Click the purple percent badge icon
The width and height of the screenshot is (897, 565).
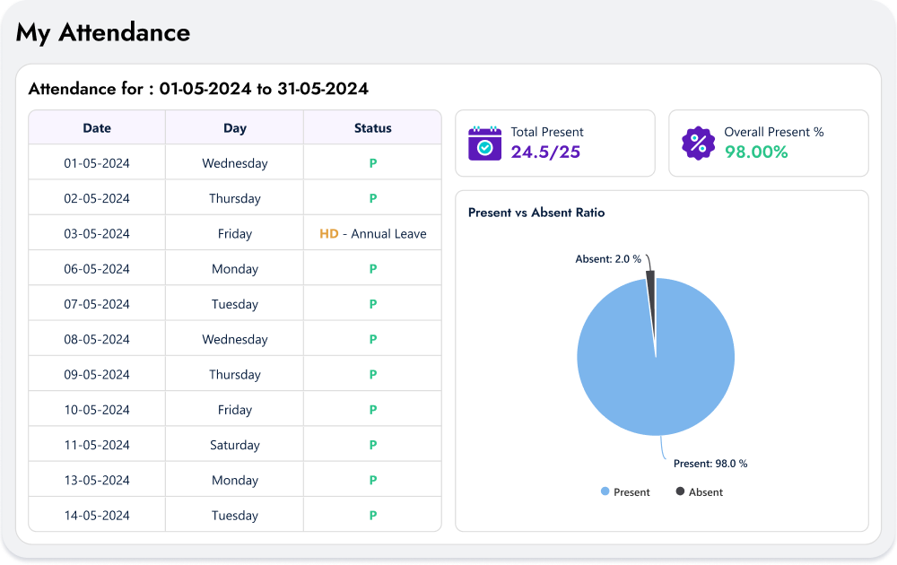[x=698, y=143]
